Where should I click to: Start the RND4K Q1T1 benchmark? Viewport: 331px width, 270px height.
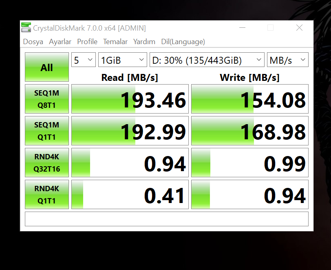click(46, 194)
